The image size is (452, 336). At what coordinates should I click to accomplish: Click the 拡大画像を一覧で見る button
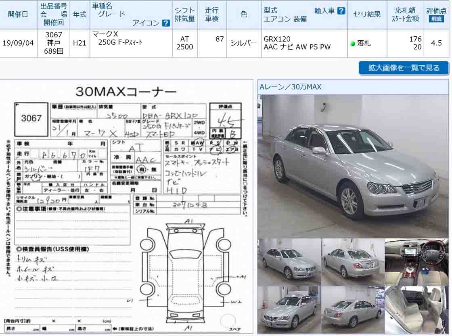(404, 68)
